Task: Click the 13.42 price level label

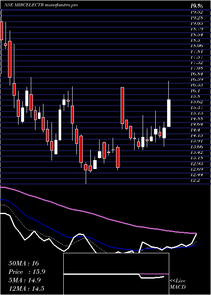Action: pos(197,152)
